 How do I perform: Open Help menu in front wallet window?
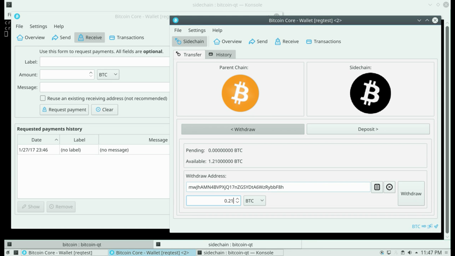tap(217, 30)
